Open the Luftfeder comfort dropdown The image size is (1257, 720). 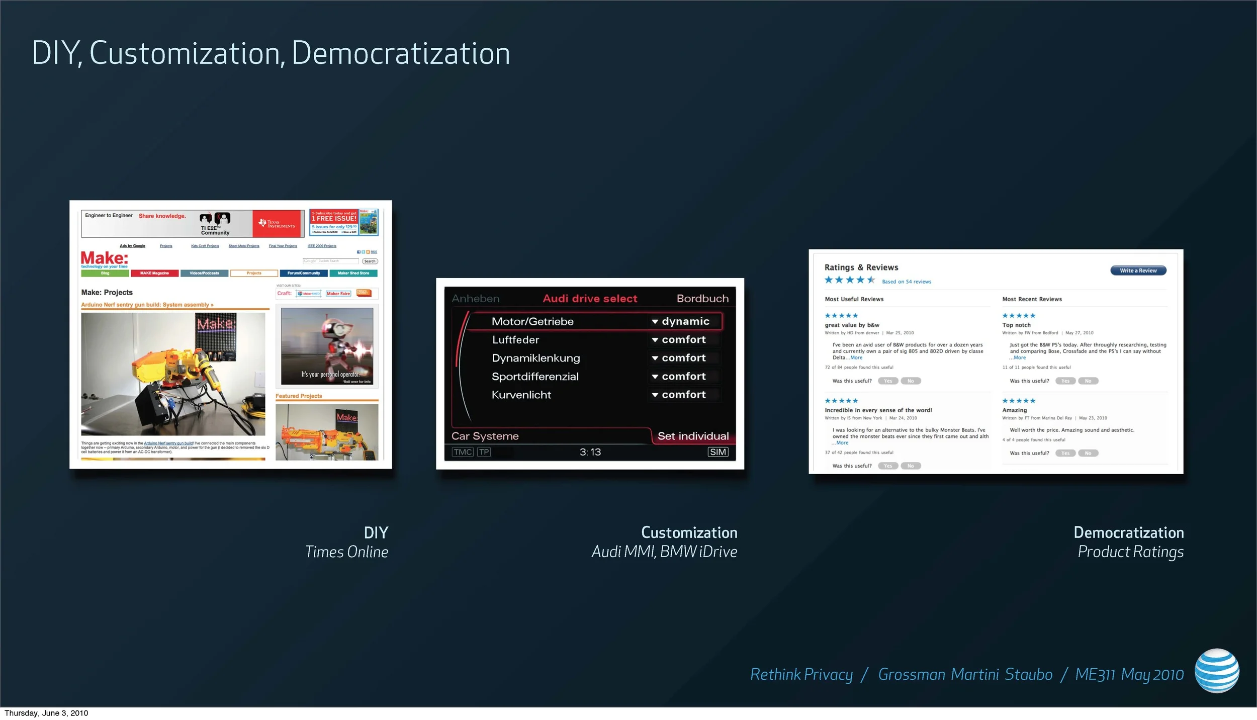point(684,340)
